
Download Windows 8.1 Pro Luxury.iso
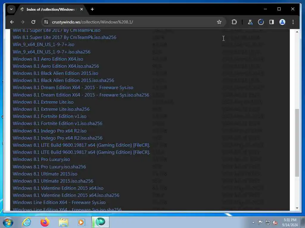click(41, 159)
